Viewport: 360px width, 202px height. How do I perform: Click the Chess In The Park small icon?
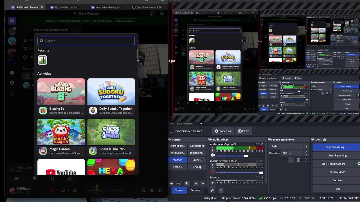click(93, 151)
